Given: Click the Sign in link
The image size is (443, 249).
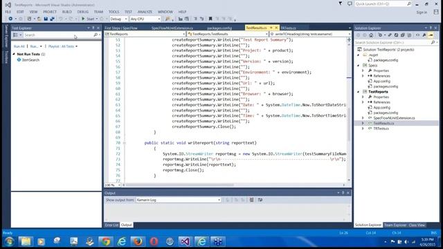Looking at the screenshot, I should pyautogui.click(x=422, y=12).
